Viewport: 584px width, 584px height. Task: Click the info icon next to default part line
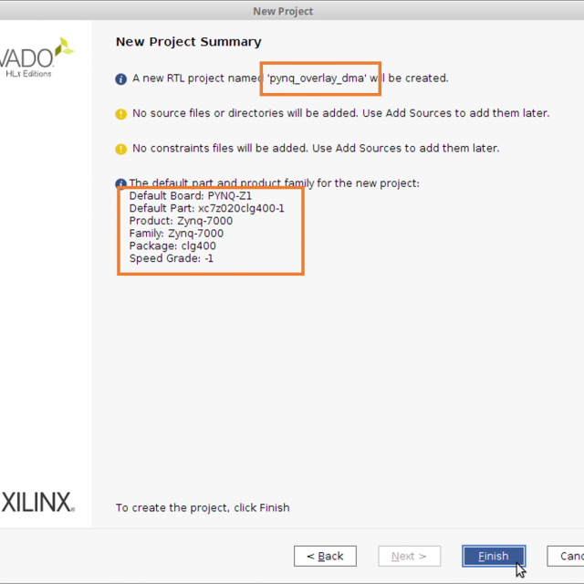click(120, 182)
